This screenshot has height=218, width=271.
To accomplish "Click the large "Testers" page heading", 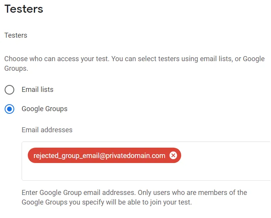I will click(x=24, y=9).
